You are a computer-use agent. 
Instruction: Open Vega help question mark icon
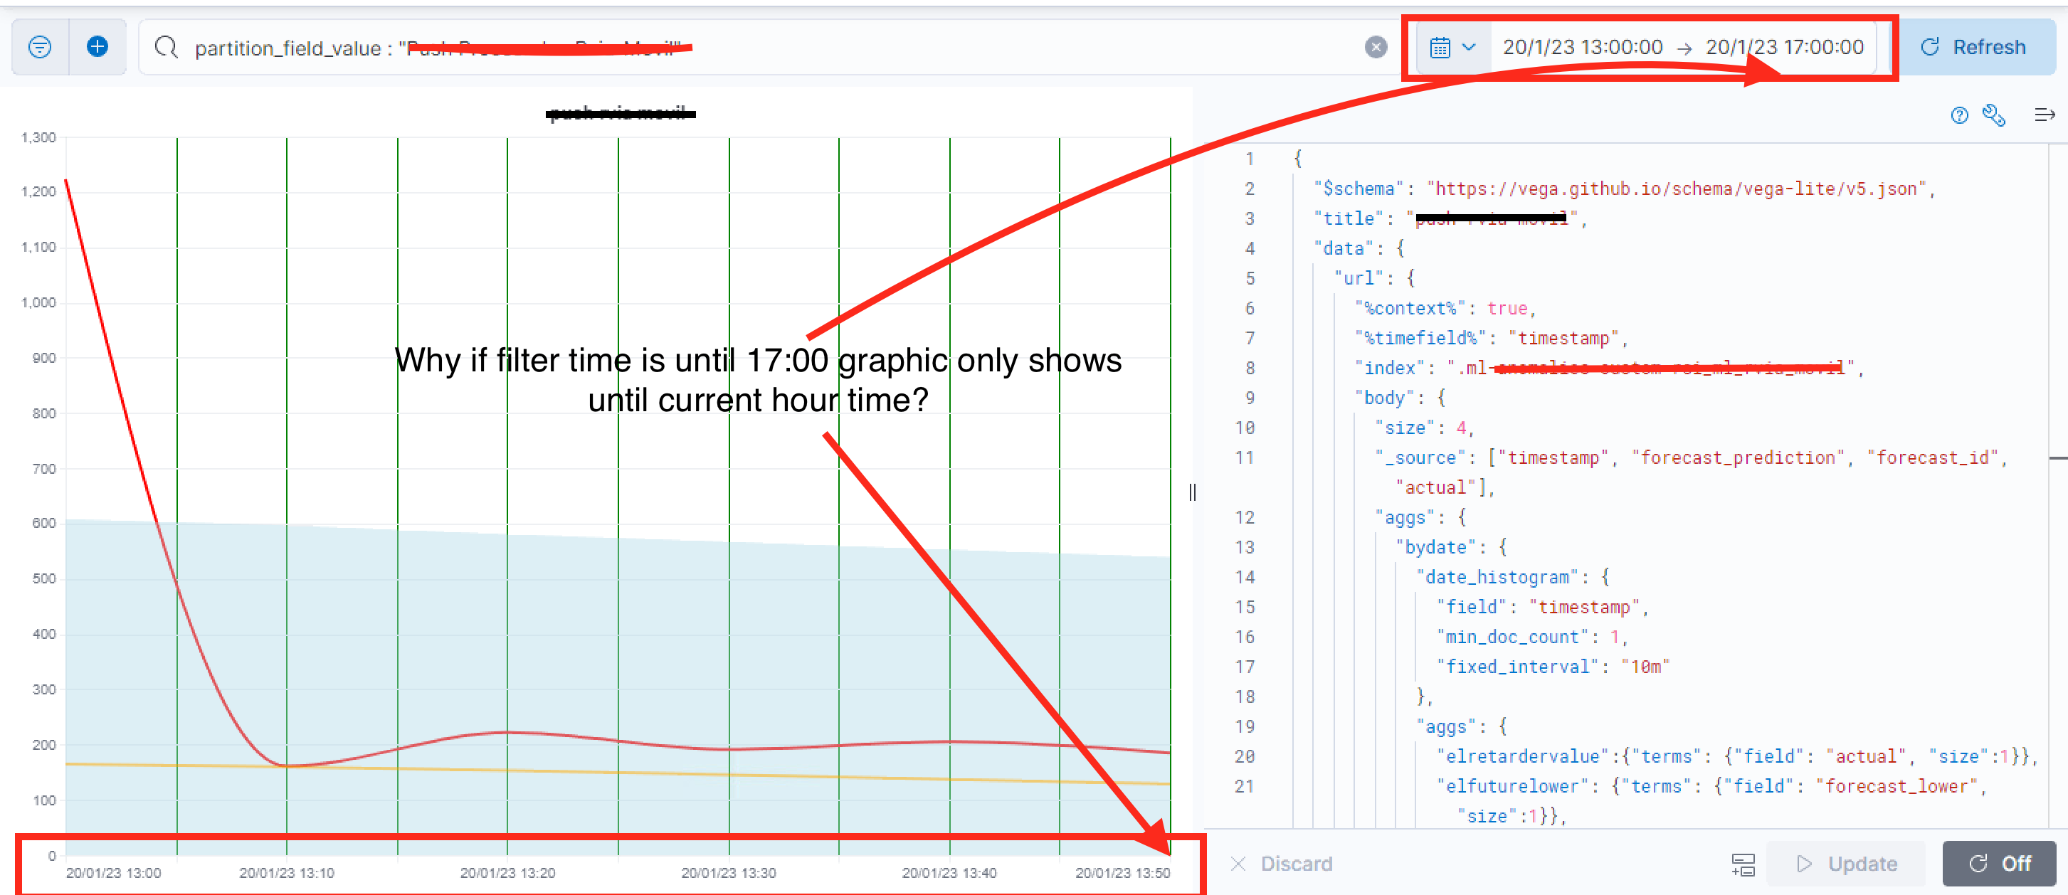[x=1959, y=115]
